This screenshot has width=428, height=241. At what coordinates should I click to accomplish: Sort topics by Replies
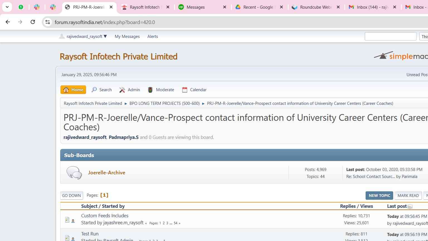tap(348, 206)
